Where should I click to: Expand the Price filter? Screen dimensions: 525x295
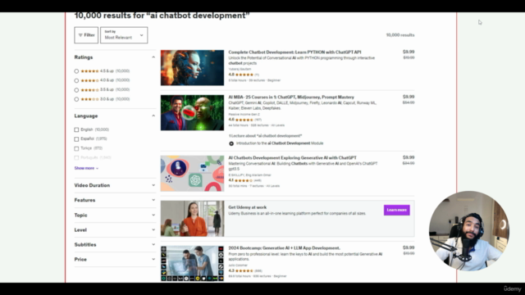tap(115, 259)
